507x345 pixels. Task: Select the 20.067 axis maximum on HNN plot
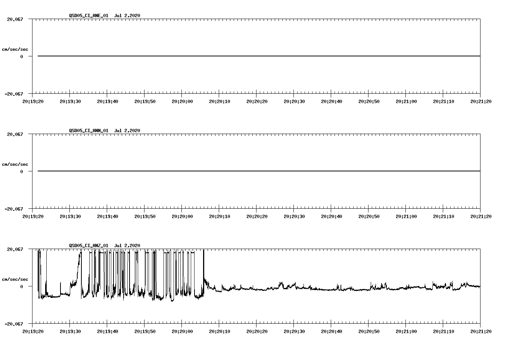(15, 134)
